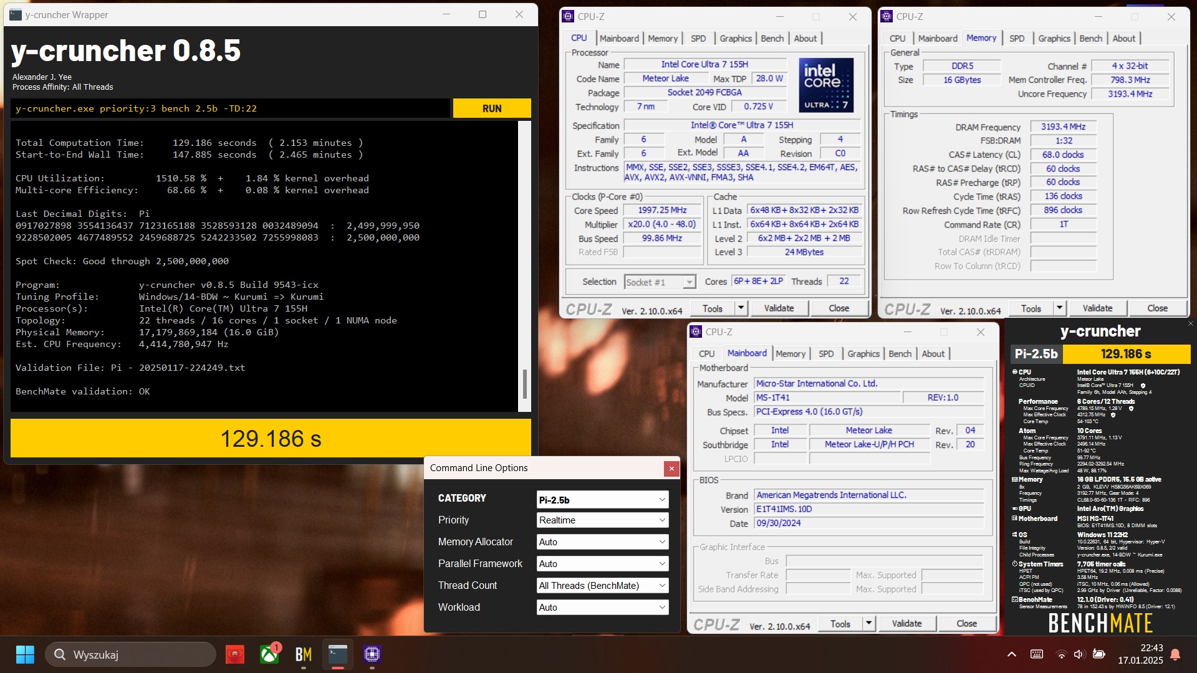Open the Memory Allocator dropdown
The width and height of the screenshot is (1197, 673).
point(602,542)
